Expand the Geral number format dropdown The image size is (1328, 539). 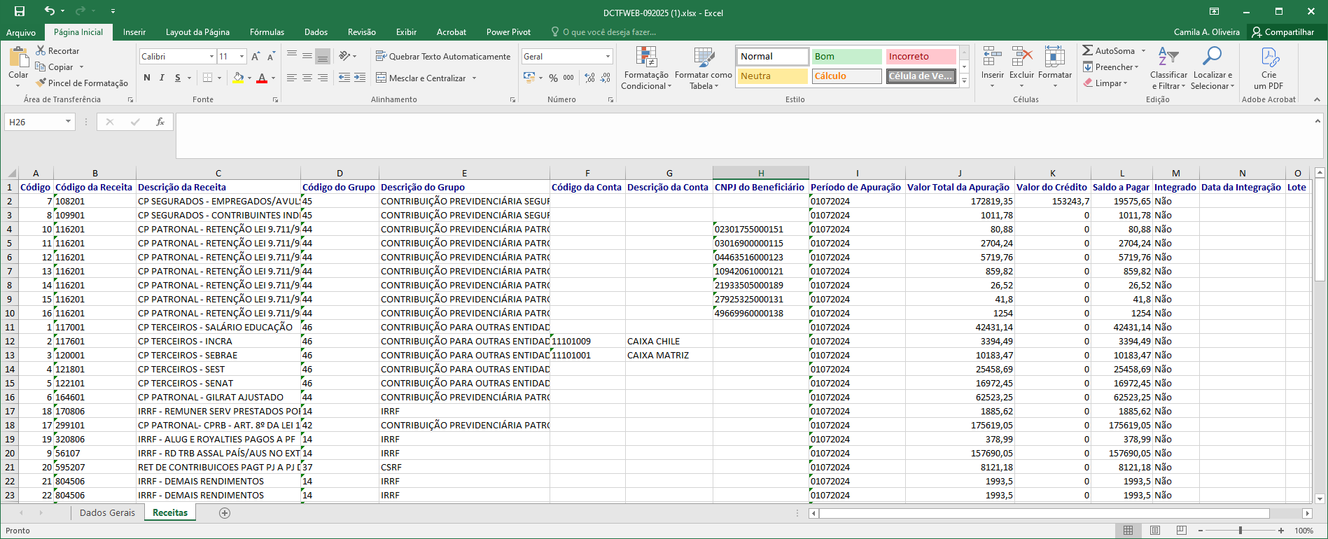click(x=608, y=56)
